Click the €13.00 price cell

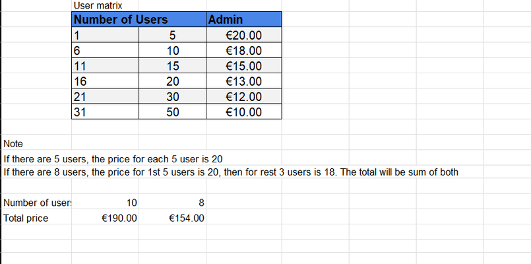click(244, 81)
